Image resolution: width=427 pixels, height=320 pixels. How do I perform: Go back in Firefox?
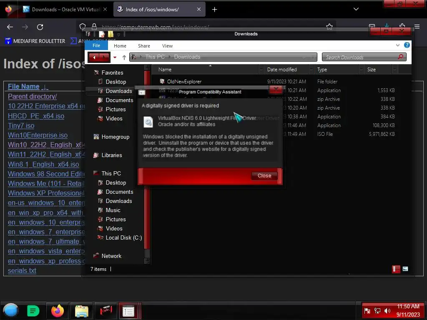tap(10, 27)
